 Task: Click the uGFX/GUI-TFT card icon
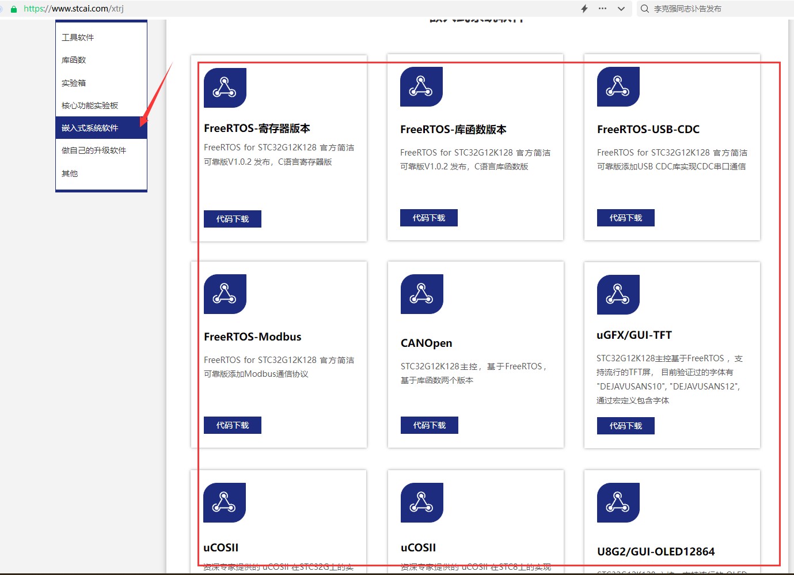coord(618,294)
